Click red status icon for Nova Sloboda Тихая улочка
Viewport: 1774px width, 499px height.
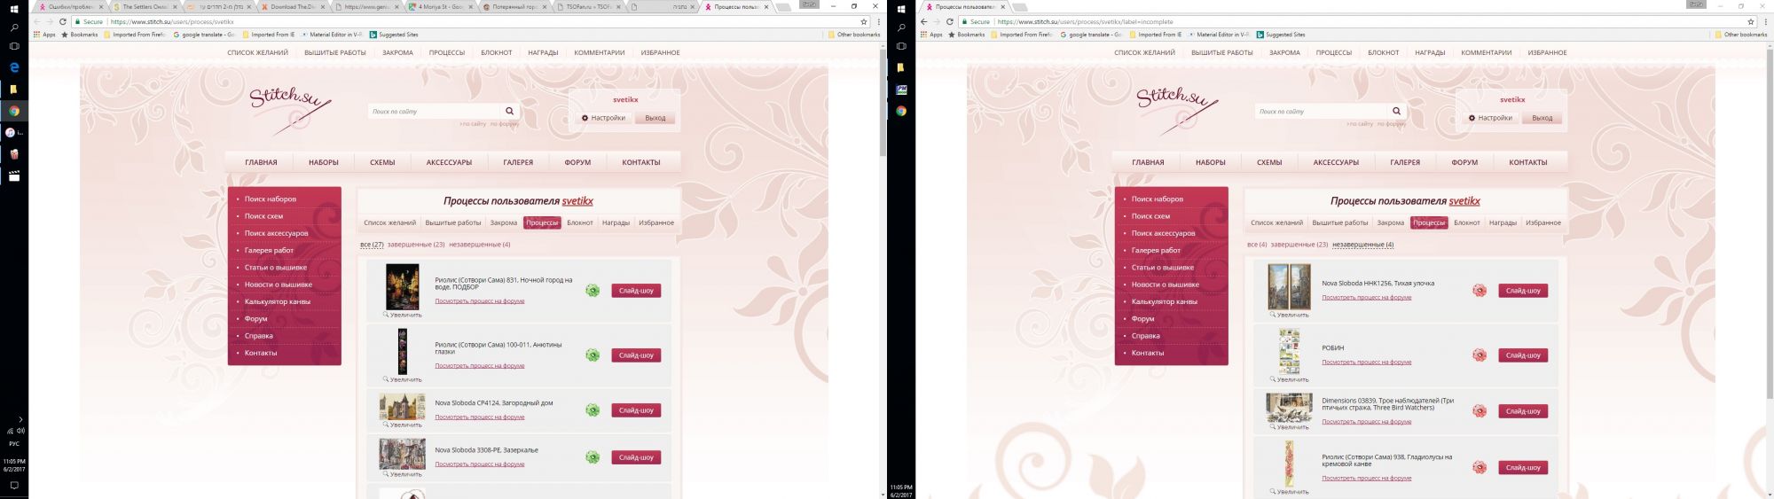click(x=1479, y=291)
